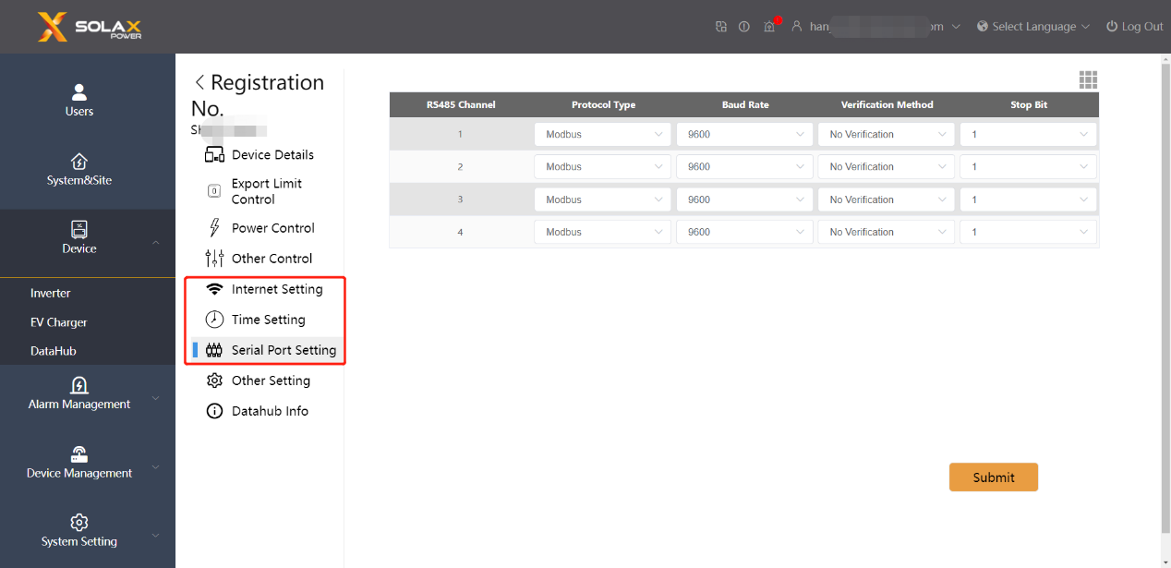
Task: Click the back arrow beside Registration No.
Action: click(199, 83)
